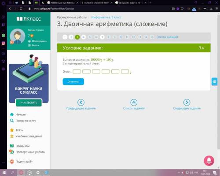Click the ЯКласс logo

[x=29, y=19]
